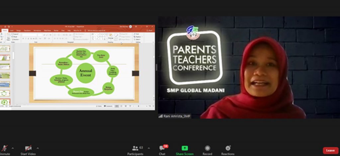Click the Rani Amrista_SMP name label
340x156 pixels.
pyautogui.click(x=175, y=116)
